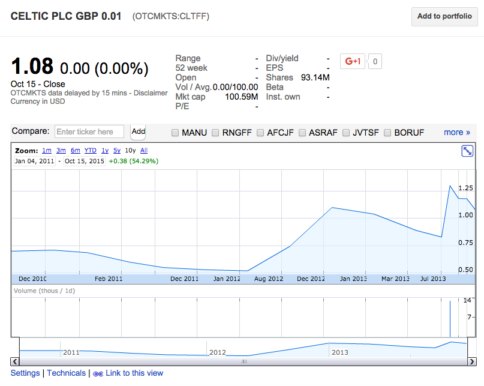Select the YTD zoom range
The height and width of the screenshot is (386, 484).
click(x=91, y=151)
